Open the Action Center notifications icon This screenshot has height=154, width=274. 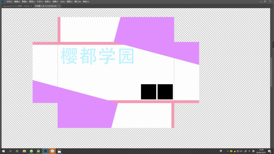click(x=270, y=151)
